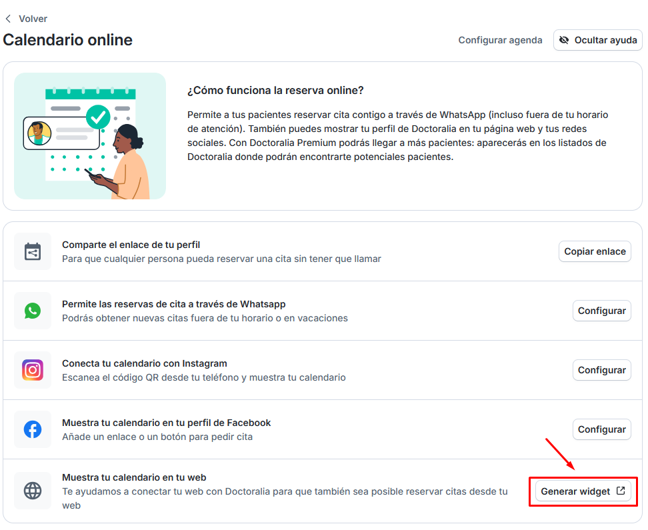Click Copiar enlace button
This screenshot has height=530, width=648.
(x=595, y=251)
